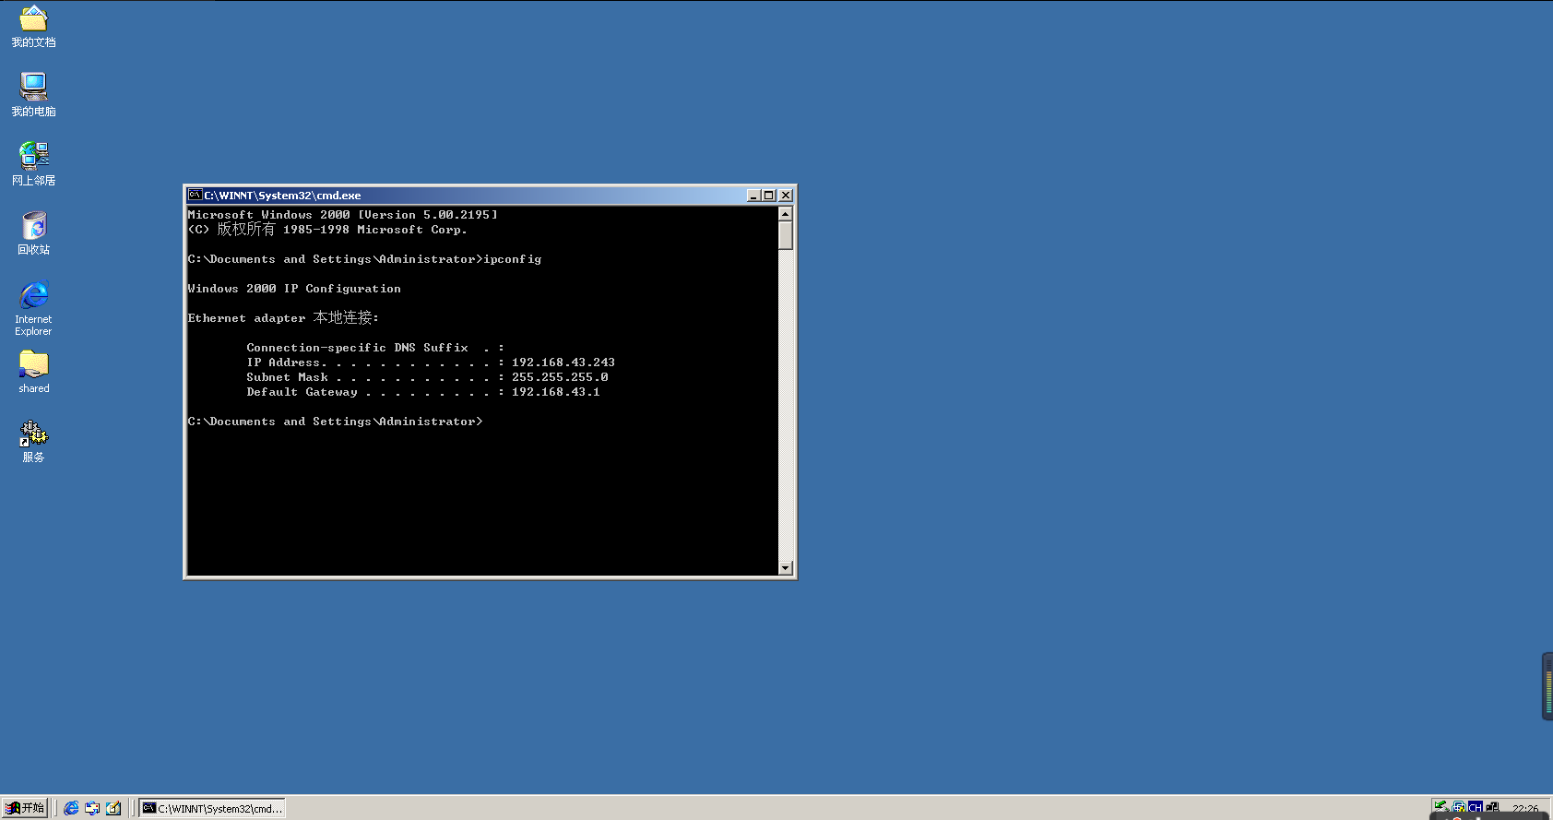The height and width of the screenshot is (820, 1553).
Task: Open the cmd.exe window system menu icon
Action: click(195, 195)
